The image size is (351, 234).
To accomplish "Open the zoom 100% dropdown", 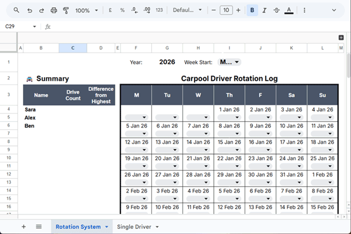I will pos(87,10).
